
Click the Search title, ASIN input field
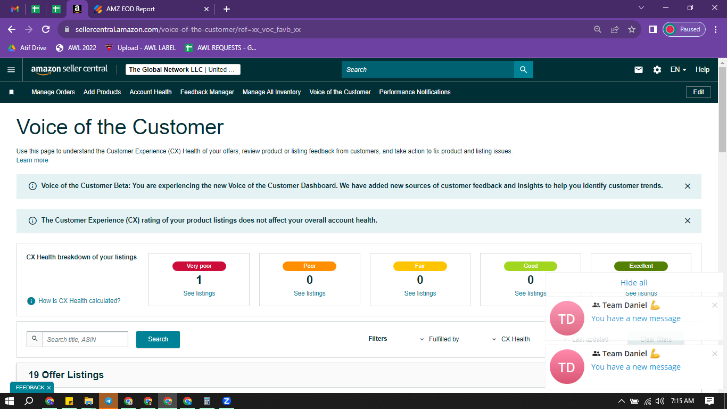85,339
